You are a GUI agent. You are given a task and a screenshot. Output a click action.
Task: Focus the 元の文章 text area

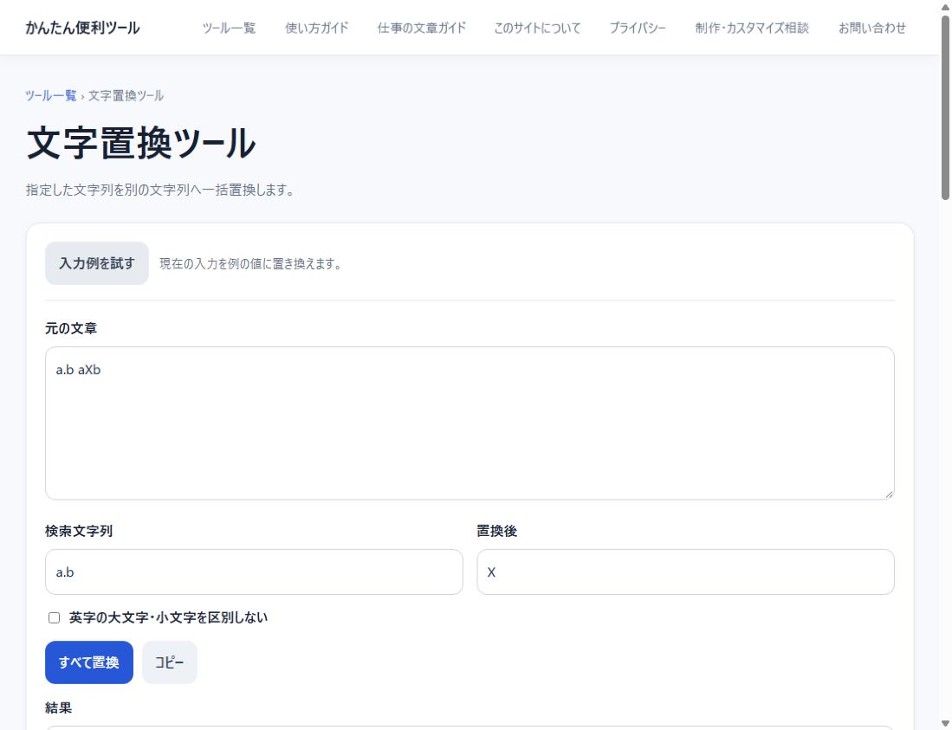click(x=470, y=423)
